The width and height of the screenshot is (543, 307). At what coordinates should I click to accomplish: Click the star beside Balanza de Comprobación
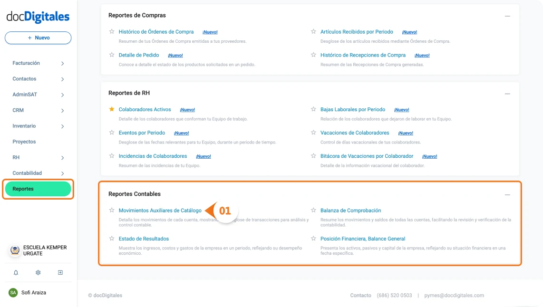[313, 210]
